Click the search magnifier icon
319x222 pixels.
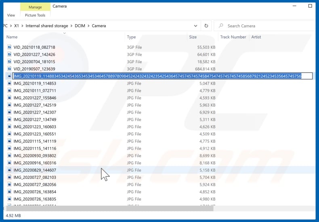coord(221,26)
